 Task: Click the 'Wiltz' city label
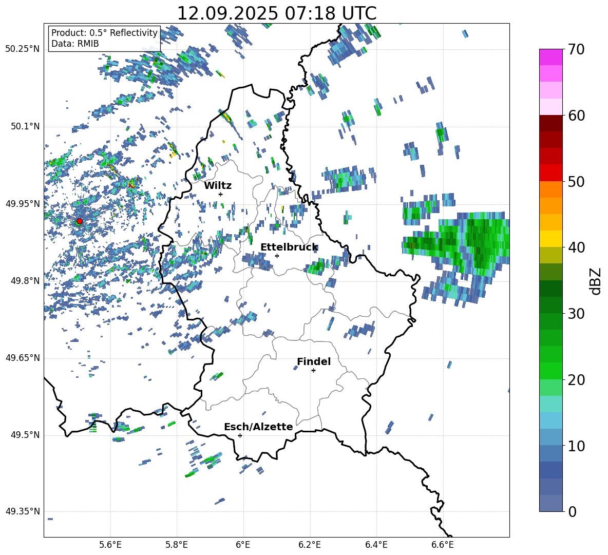coord(218,186)
